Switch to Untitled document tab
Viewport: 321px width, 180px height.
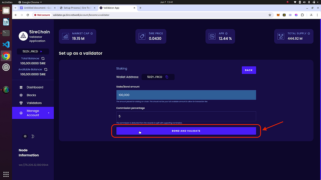[x=38, y=8]
